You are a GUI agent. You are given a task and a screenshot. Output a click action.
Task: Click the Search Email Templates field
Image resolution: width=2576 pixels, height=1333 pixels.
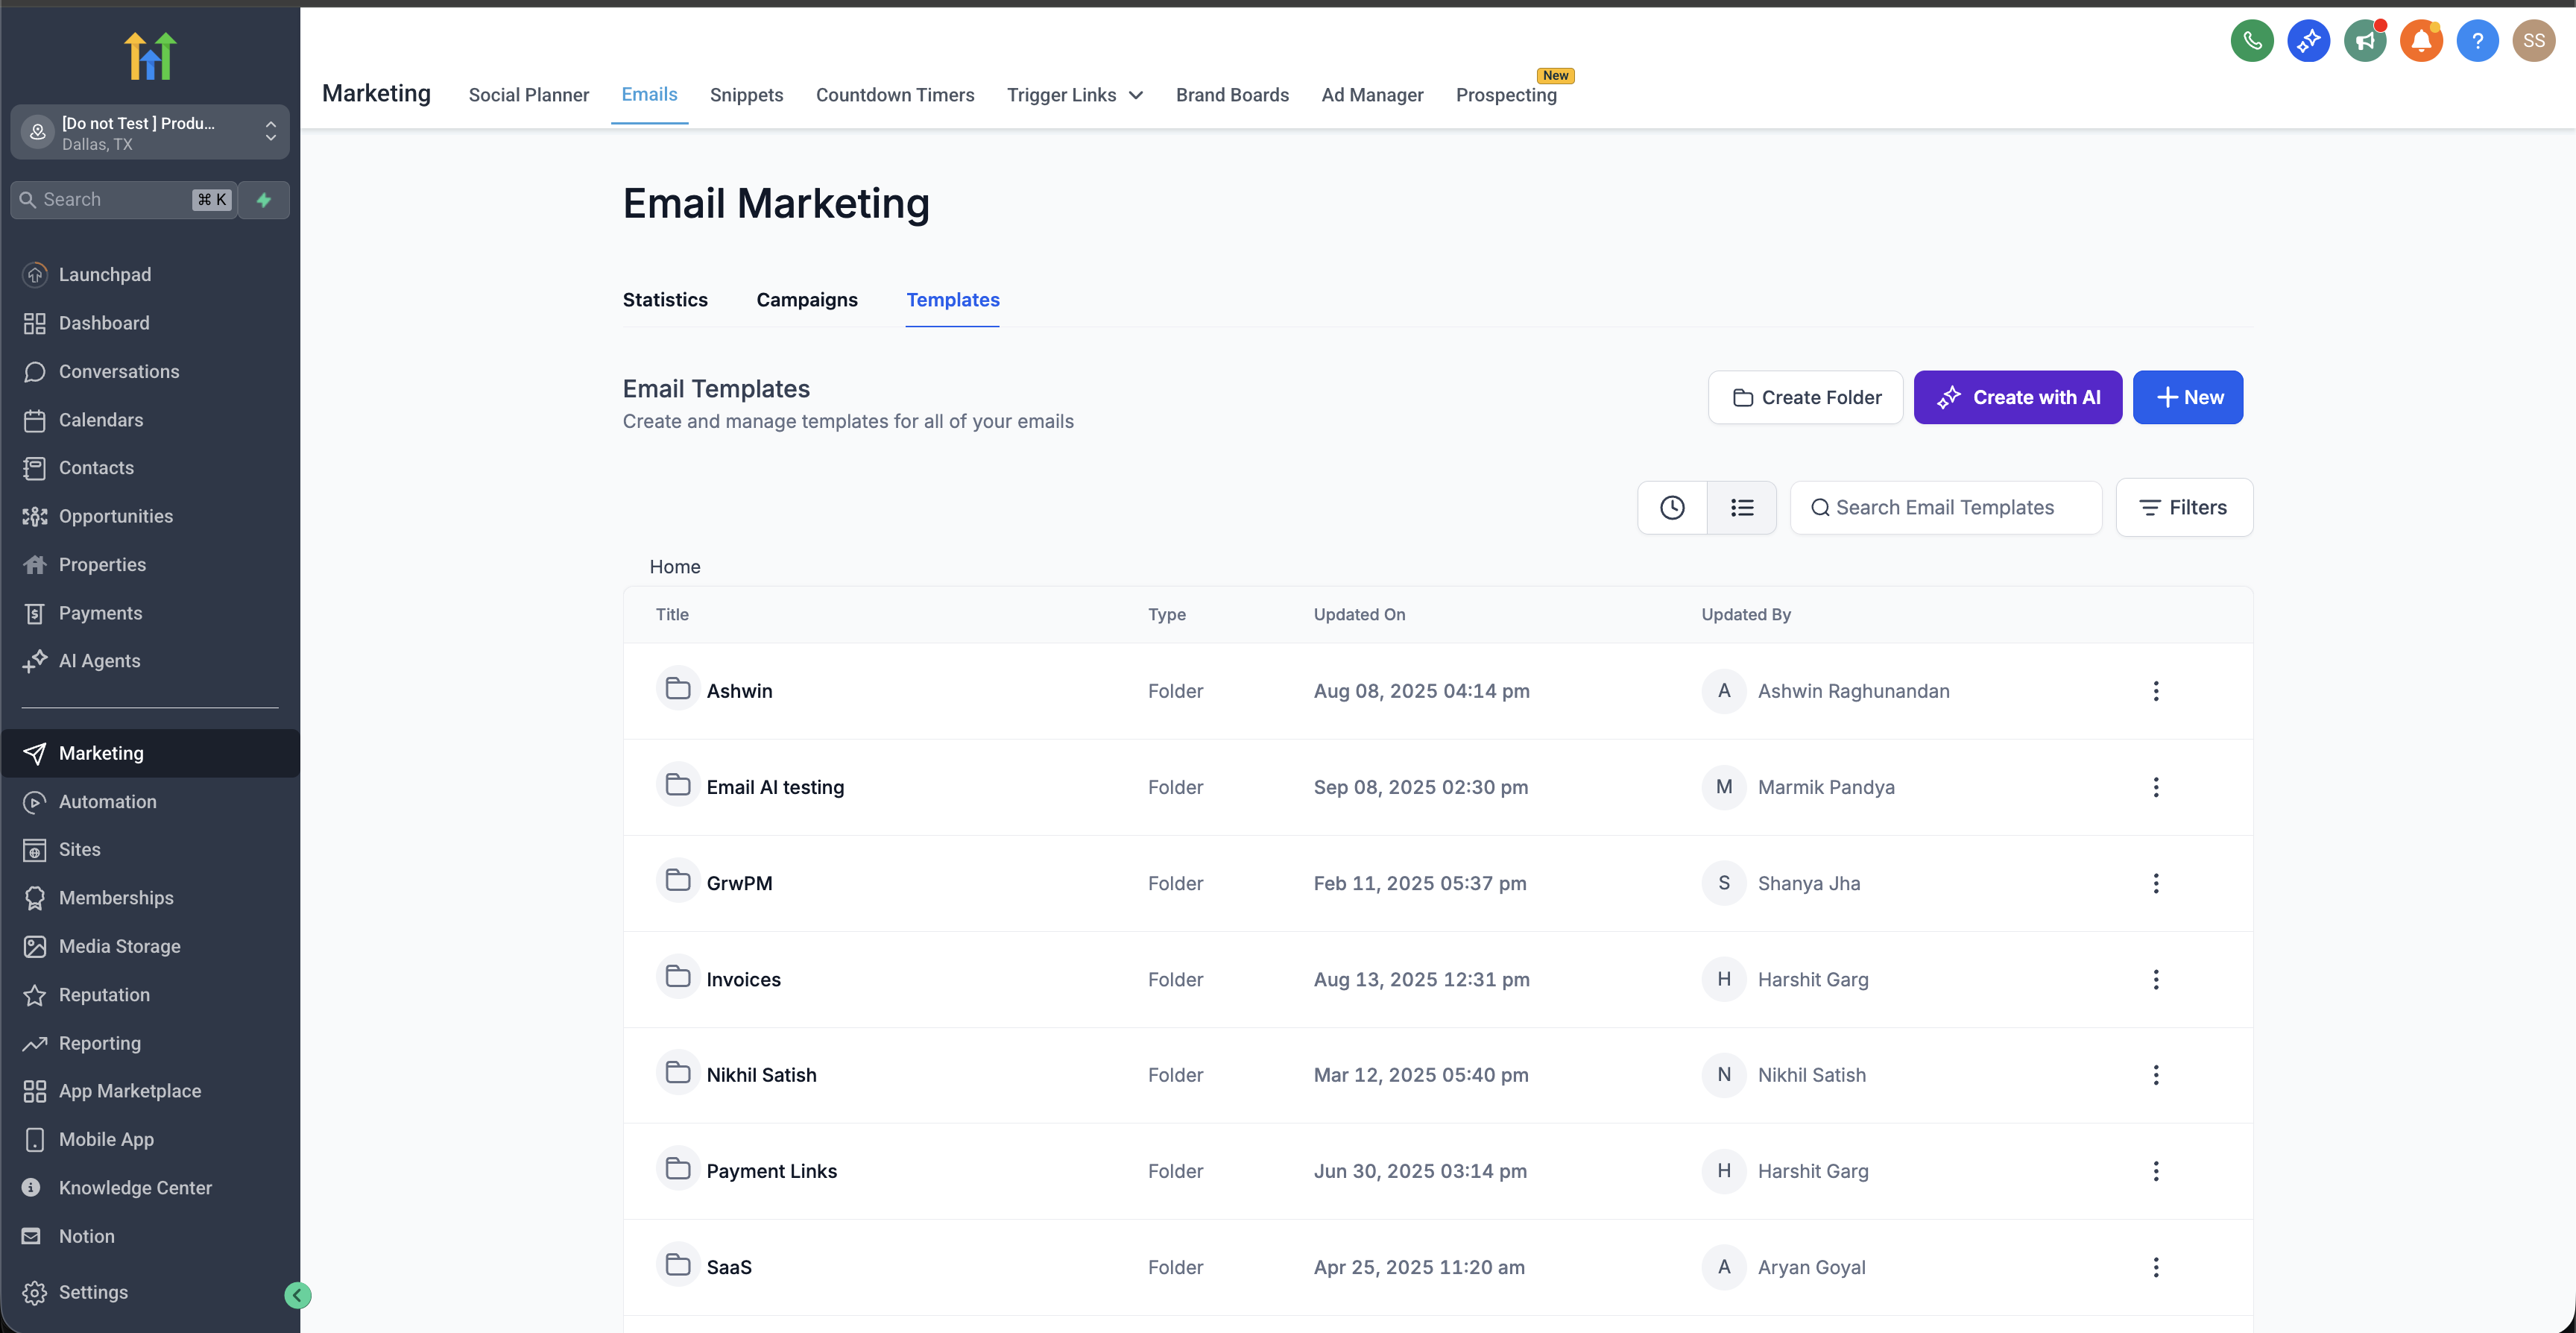pos(1945,508)
